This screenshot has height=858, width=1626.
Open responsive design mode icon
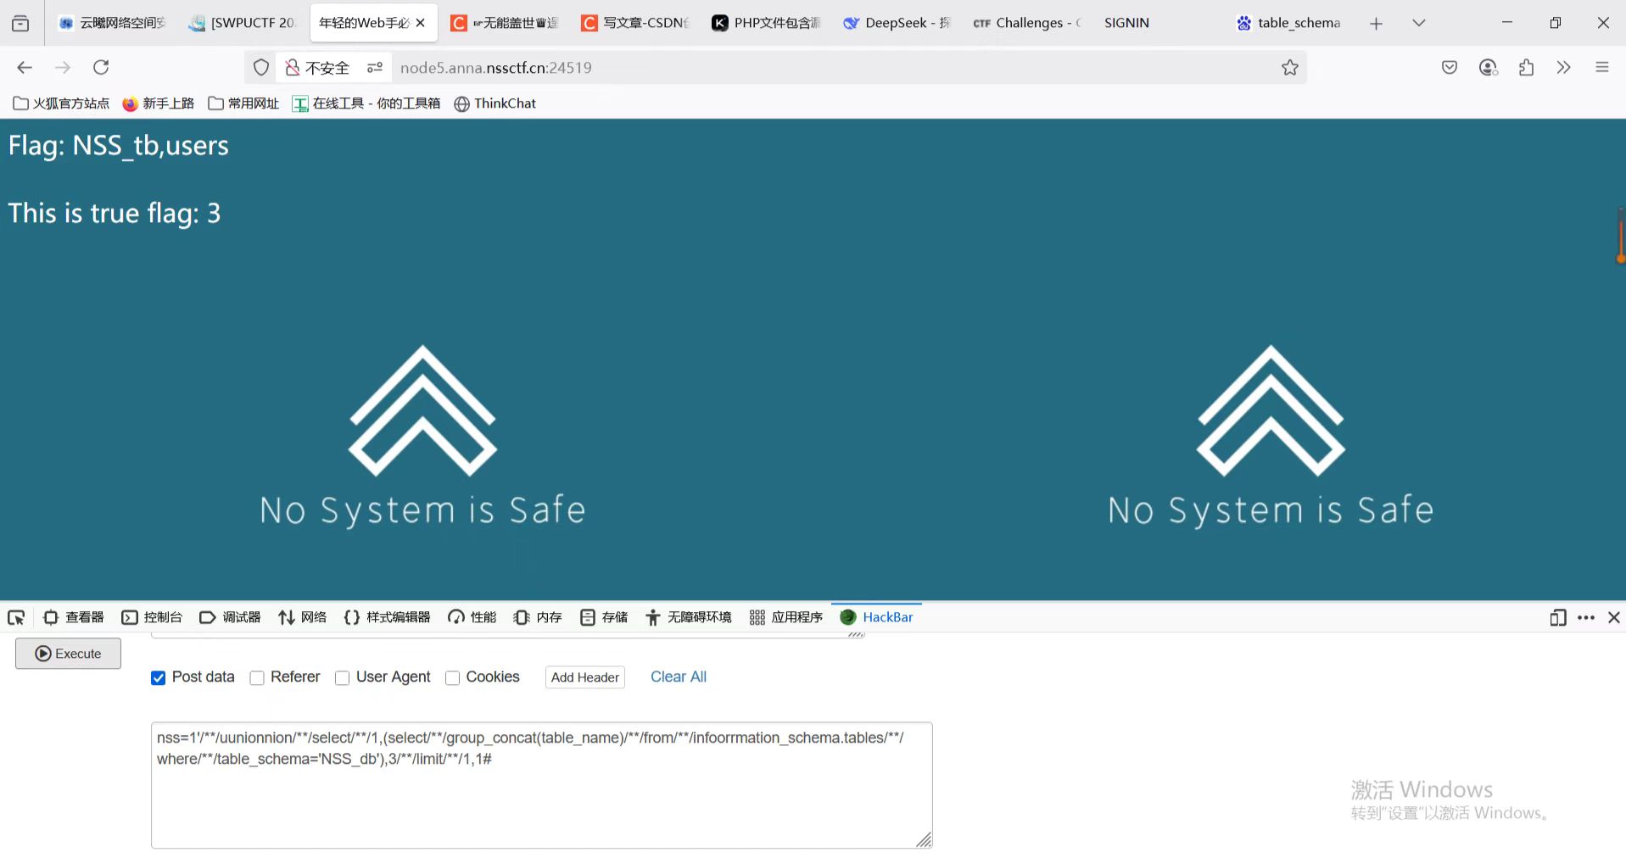point(1557,617)
